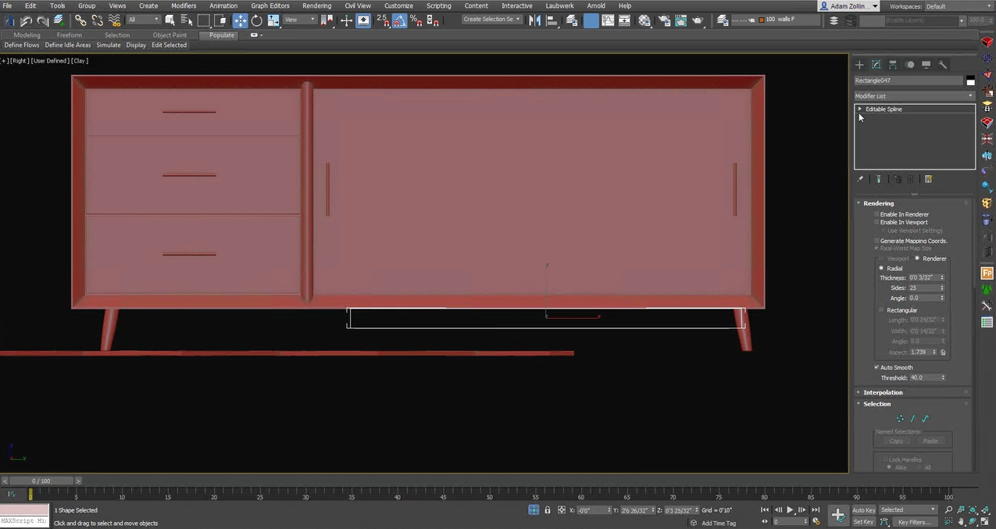Open the Hierarchy tab in command panel
The height and width of the screenshot is (529, 996).
[893, 65]
